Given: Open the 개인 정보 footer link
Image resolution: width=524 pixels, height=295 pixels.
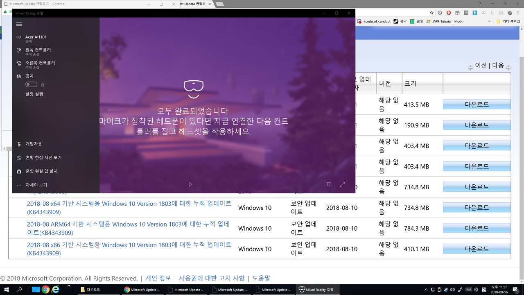Looking at the screenshot, I should click(x=158, y=278).
